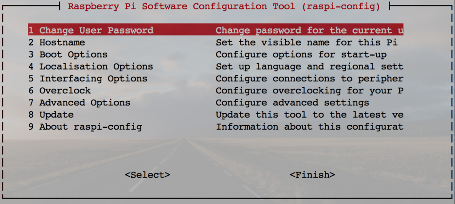Screen dimensions: 455x204
Task: Click 'Information about this configurat' description
Action: (x=309, y=127)
